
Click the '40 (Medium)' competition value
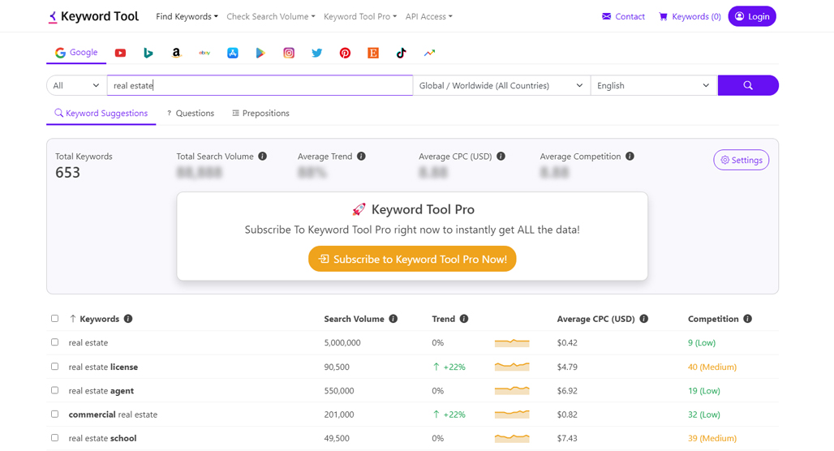point(712,367)
